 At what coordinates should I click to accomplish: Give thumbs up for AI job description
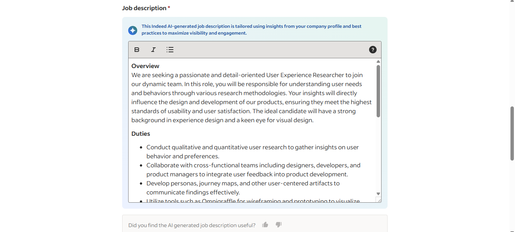[x=265, y=225]
